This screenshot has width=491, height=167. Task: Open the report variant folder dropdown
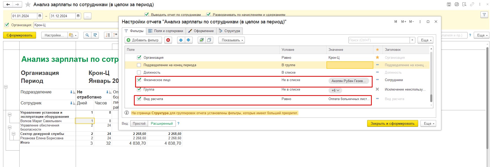pos(73,35)
